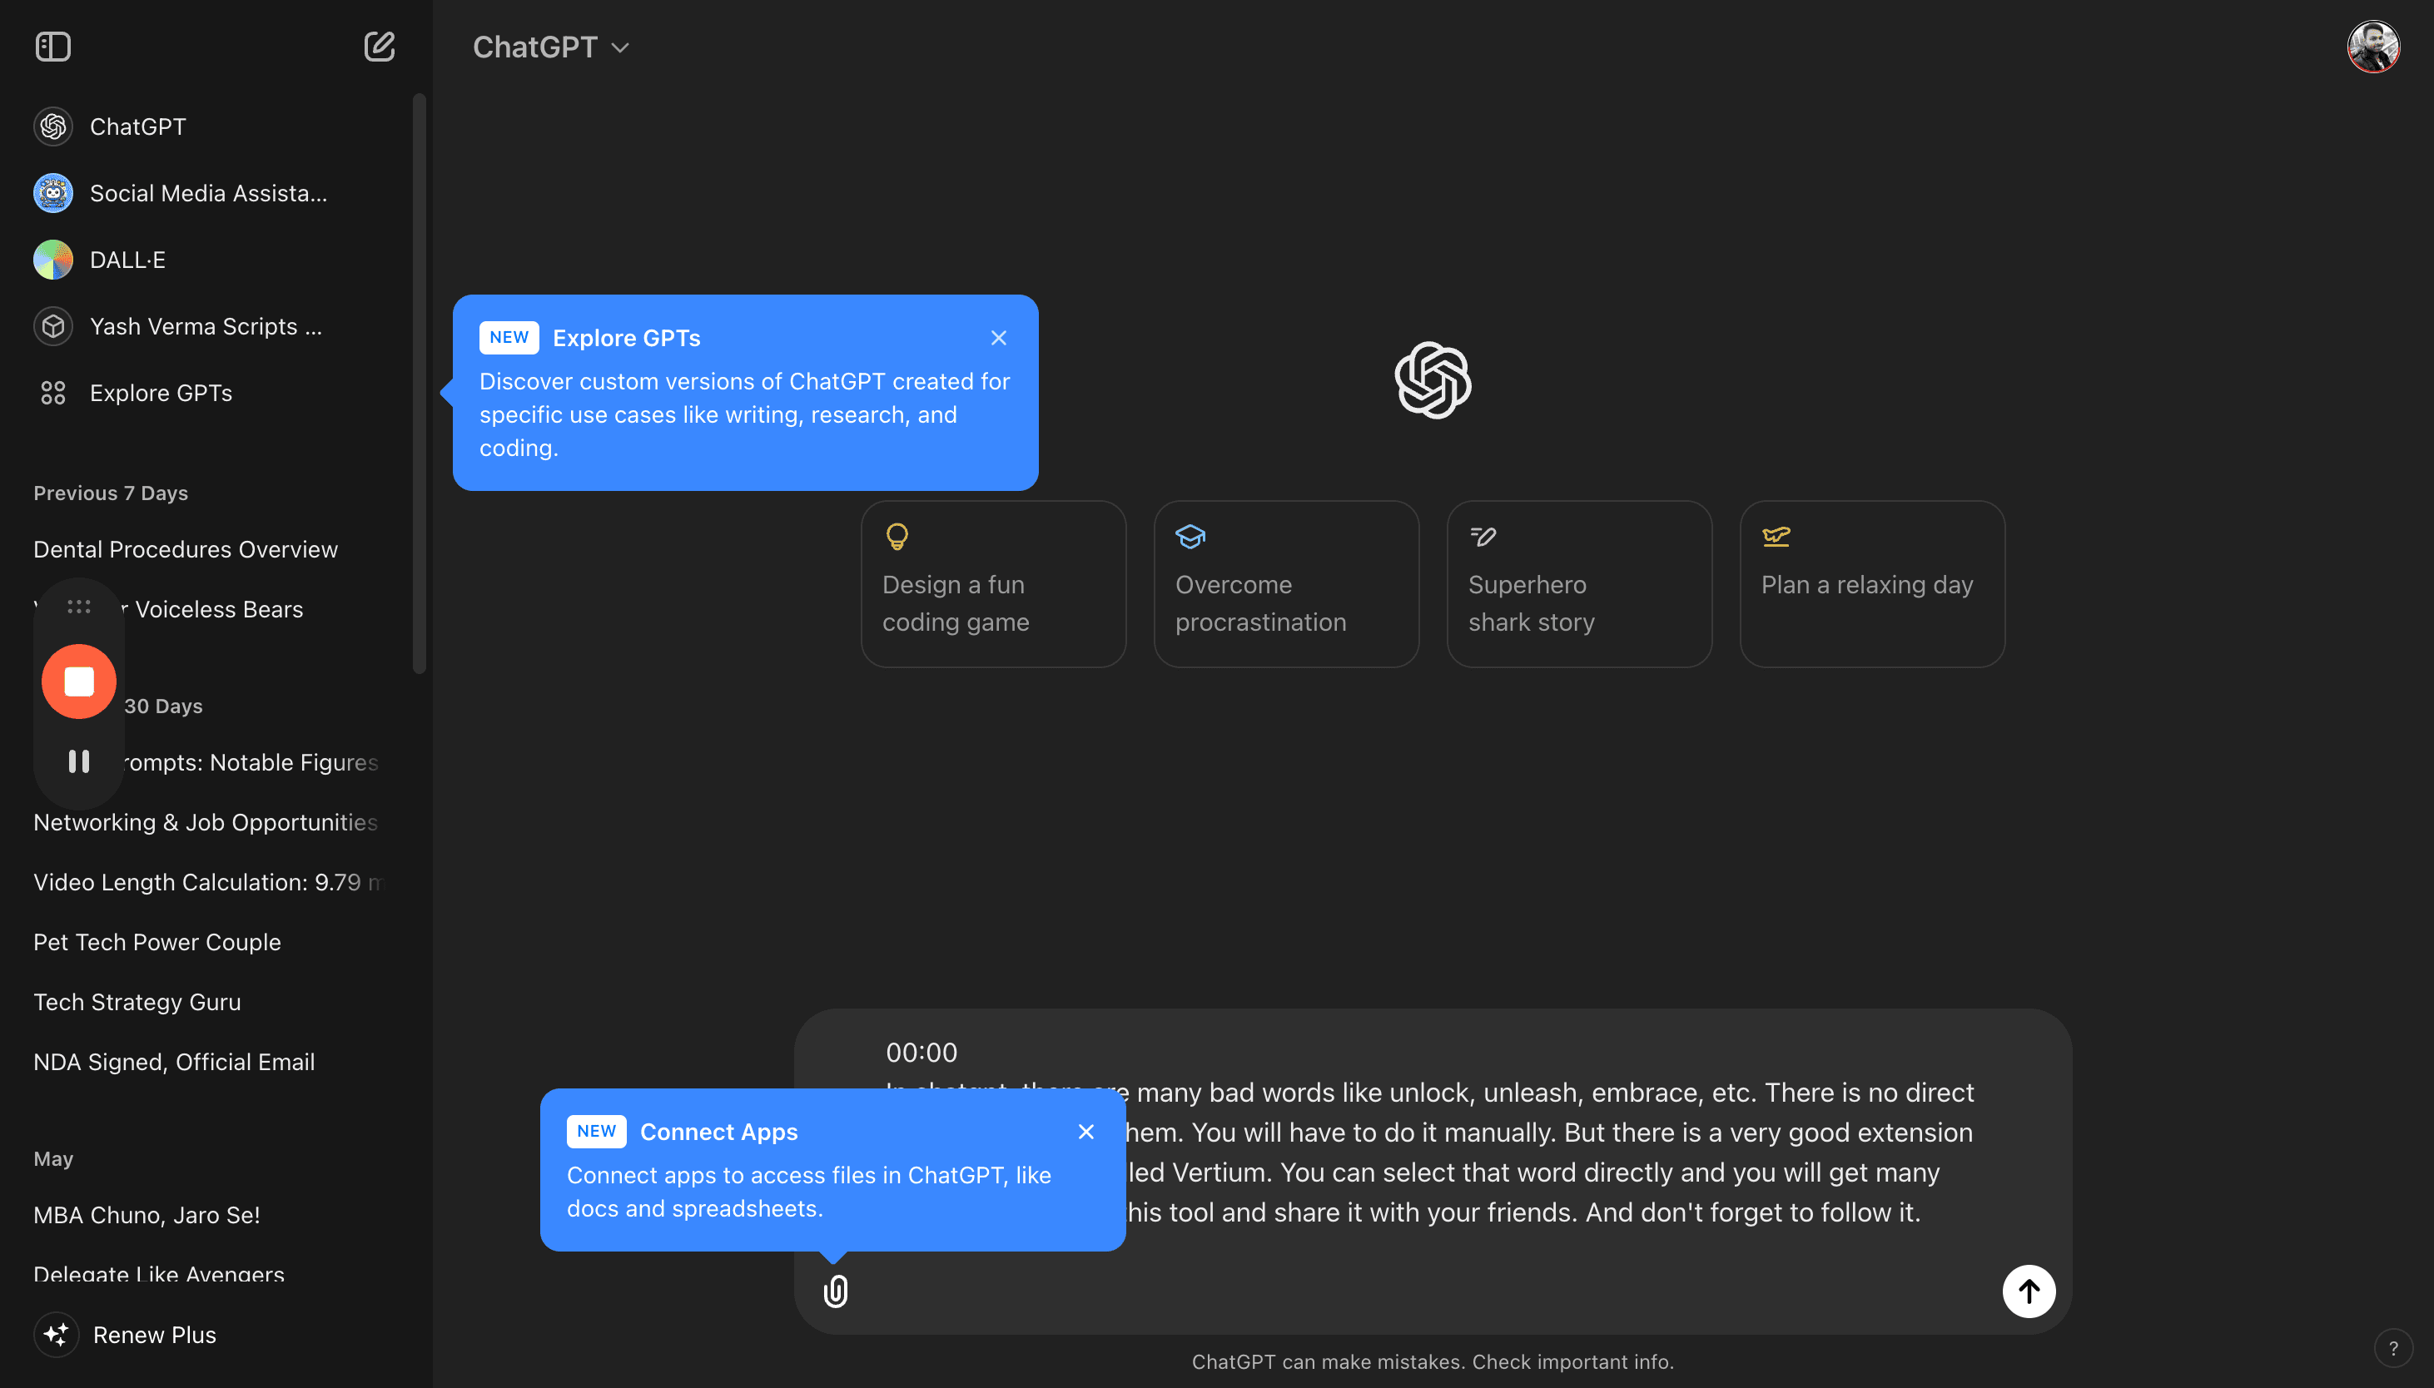Click the 00:00 timestamp in the message

coord(922,1053)
